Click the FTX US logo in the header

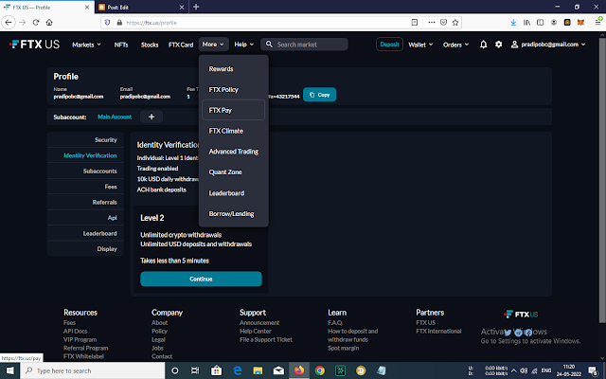pyautogui.click(x=34, y=45)
